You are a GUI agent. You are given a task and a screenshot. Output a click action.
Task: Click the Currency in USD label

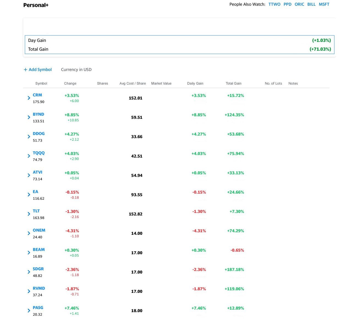[76, 69]
